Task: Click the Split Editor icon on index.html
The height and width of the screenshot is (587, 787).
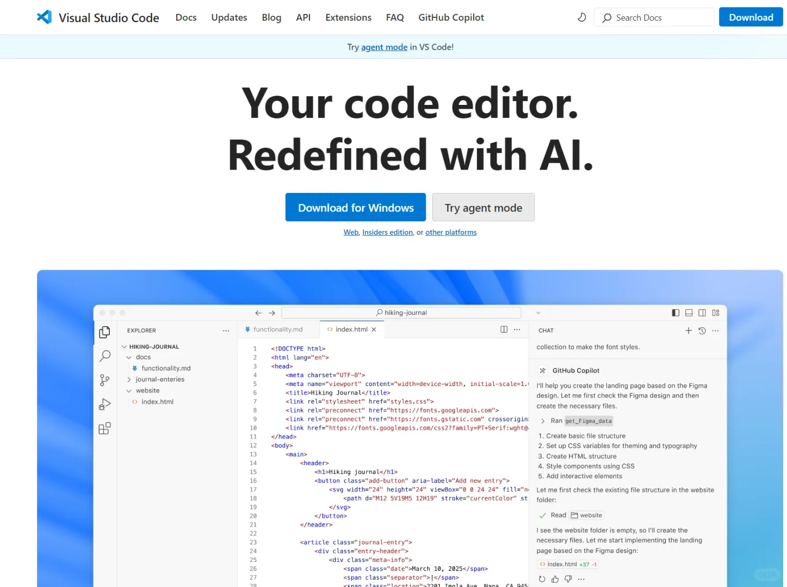Action: coord(504,329)
